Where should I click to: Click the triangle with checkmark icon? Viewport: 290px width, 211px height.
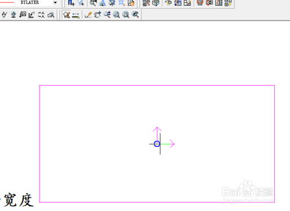(x=4, y=14)
